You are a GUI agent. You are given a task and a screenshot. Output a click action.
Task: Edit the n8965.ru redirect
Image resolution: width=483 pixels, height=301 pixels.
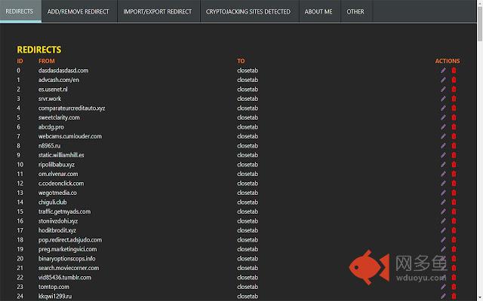click(x=443, y=145)
